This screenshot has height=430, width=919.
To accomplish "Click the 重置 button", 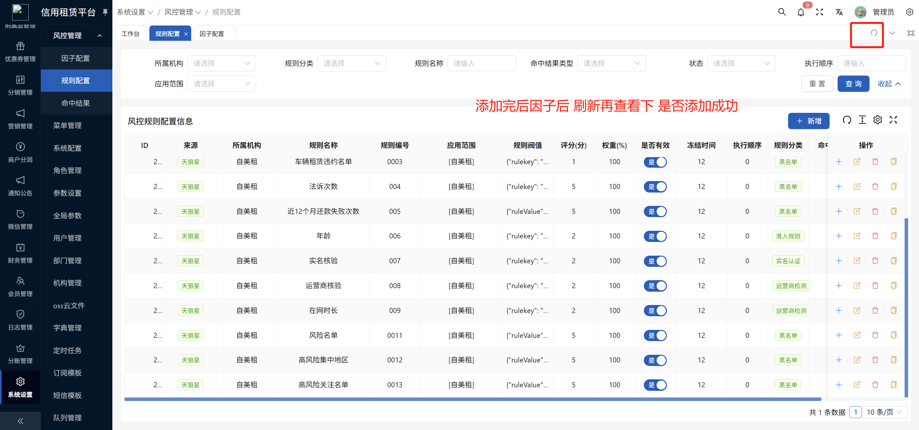I will [817, 84].
